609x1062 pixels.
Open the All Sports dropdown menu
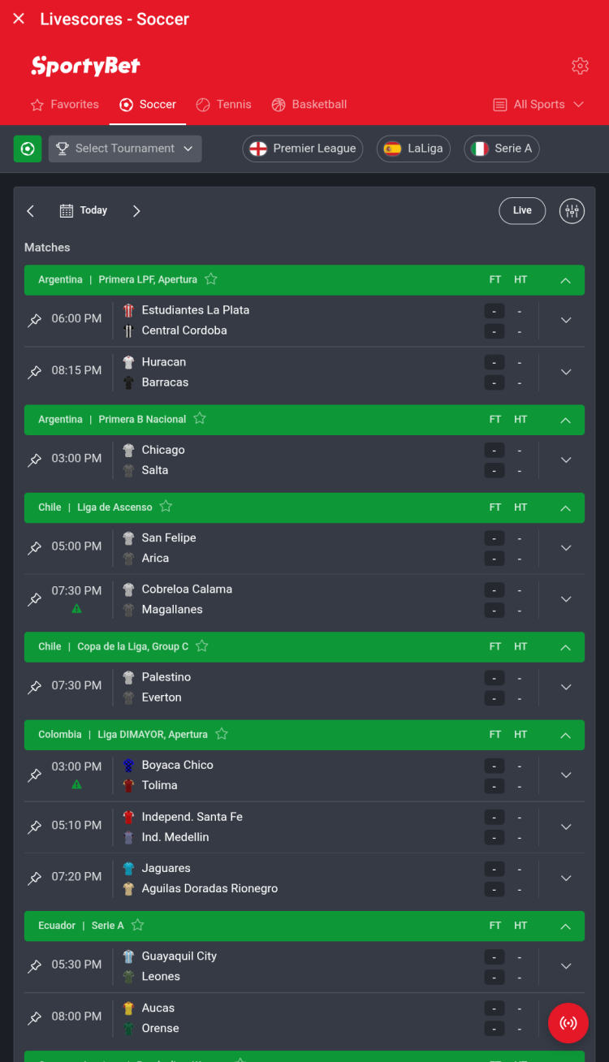click(539, 105)
